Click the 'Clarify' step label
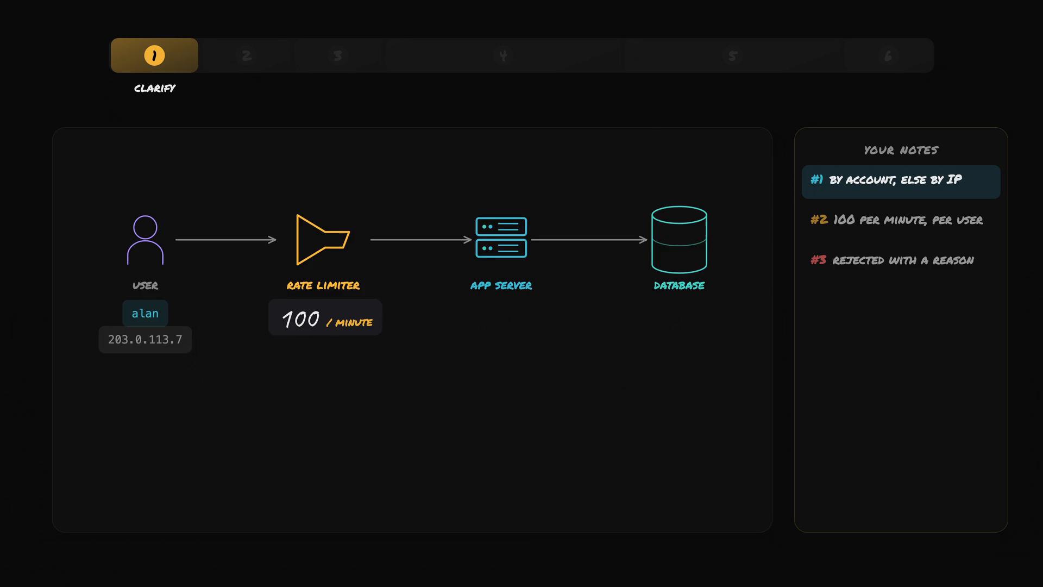Viewport: 1043px width, 587px height. tap(155, 88)
